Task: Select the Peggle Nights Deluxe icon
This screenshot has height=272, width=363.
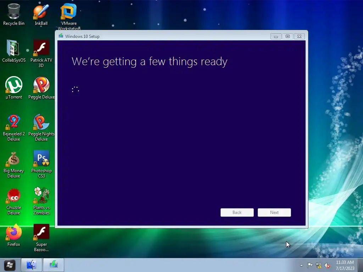Action: 41,127
